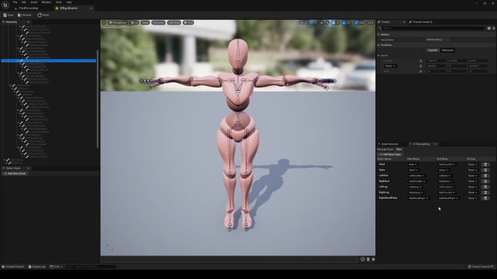Open the viewport Show dropdown
This screenshot has height=279, width=497.
145,22
